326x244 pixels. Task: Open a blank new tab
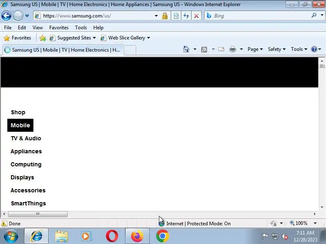click(x=130, y=50)
